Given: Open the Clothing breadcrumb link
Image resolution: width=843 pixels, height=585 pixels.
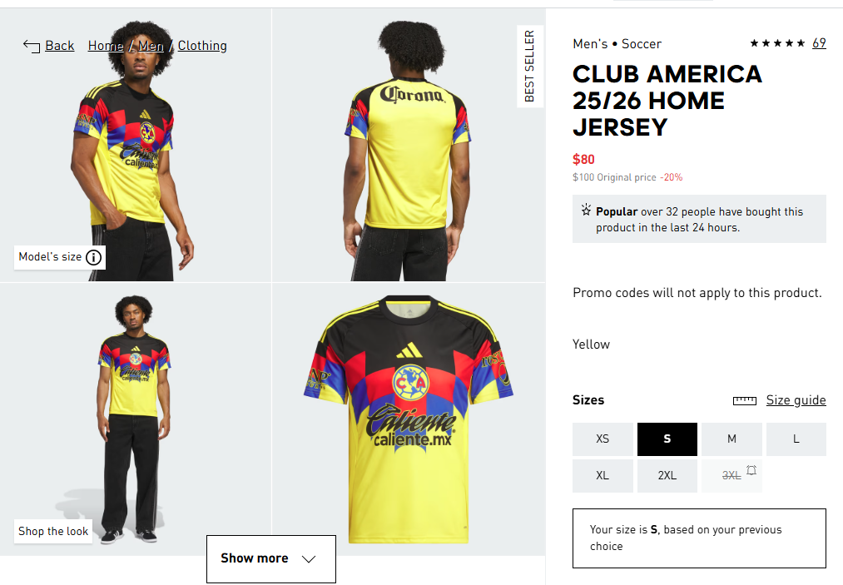Looking at the screenshot, I should (202, 46).
